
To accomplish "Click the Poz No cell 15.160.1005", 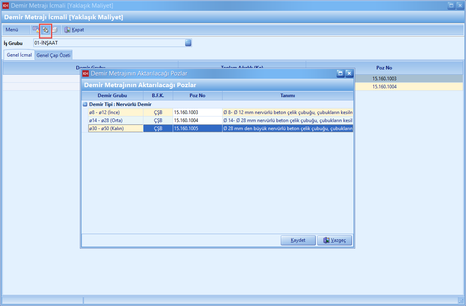I will pos(197,129).
